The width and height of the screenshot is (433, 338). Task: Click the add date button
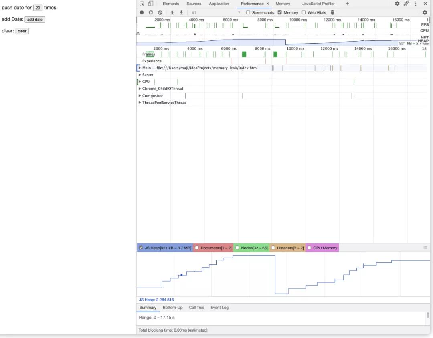click(x=35, y=20)
